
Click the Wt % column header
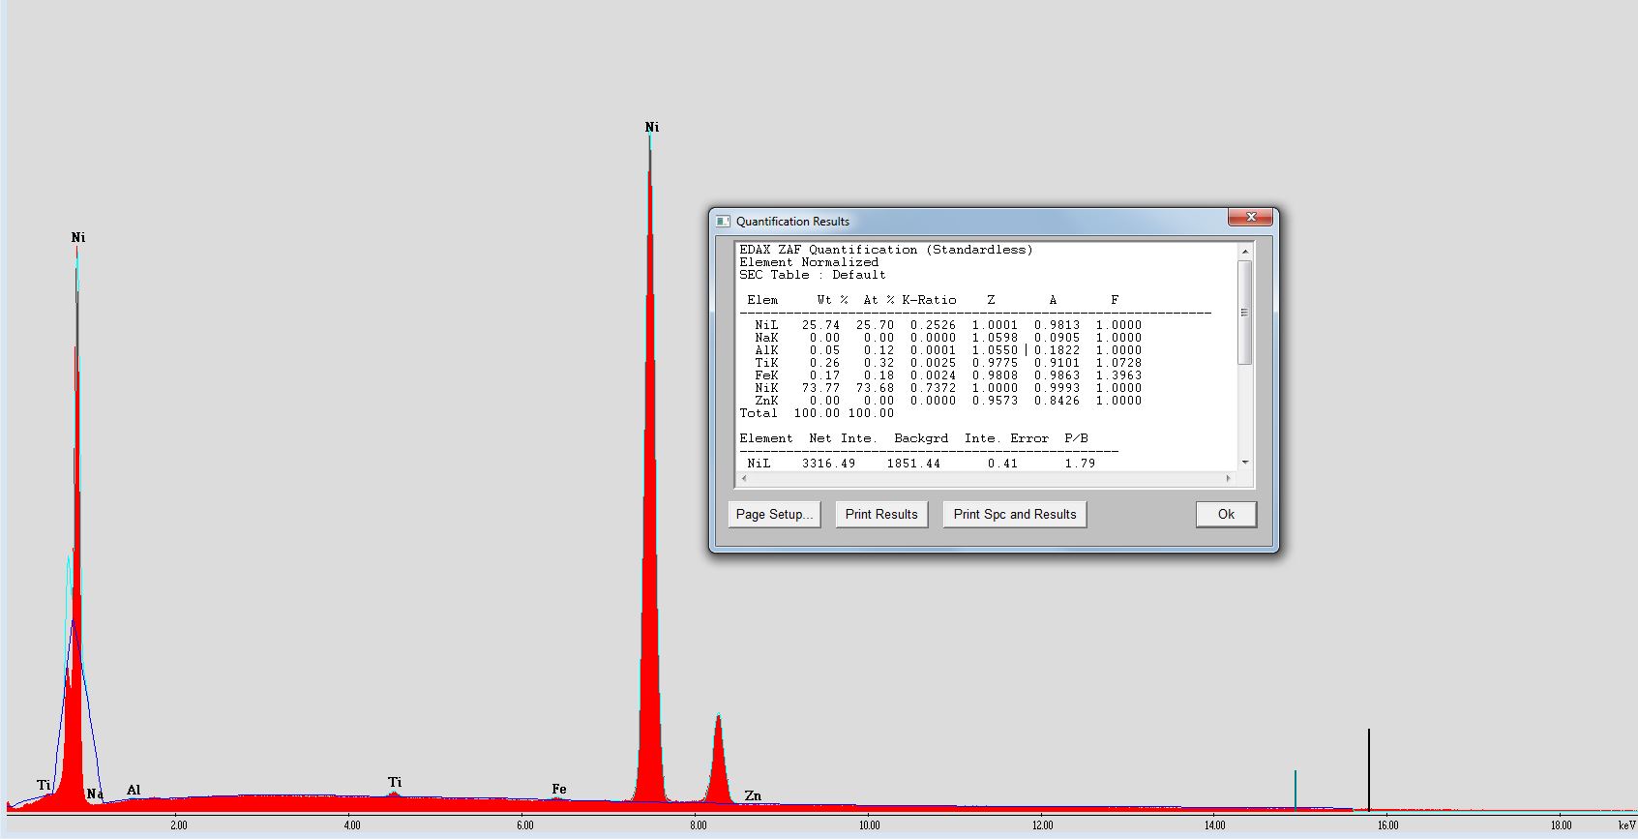832,300
